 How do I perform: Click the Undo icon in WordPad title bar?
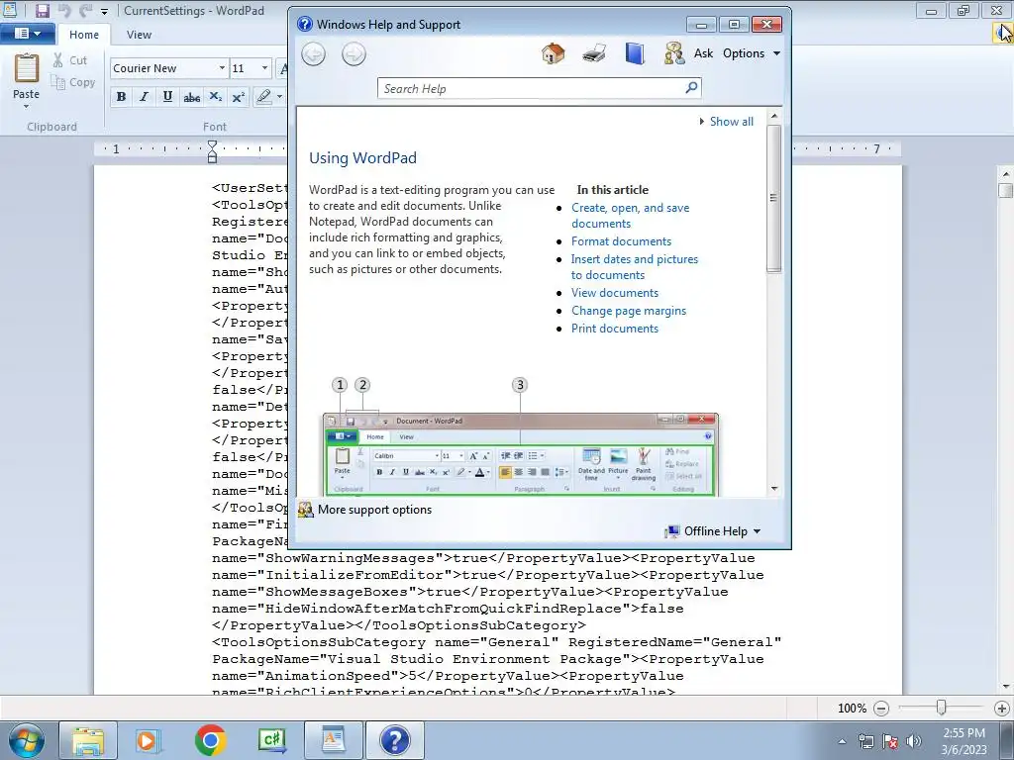pos(64,10)
